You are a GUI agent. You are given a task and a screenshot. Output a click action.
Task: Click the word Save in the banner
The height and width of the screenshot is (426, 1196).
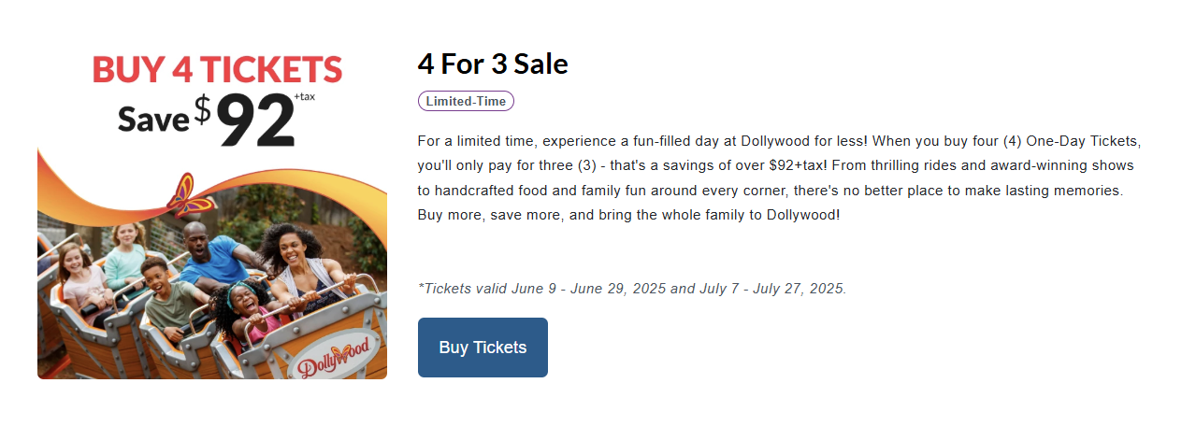(x=153, y=119)
